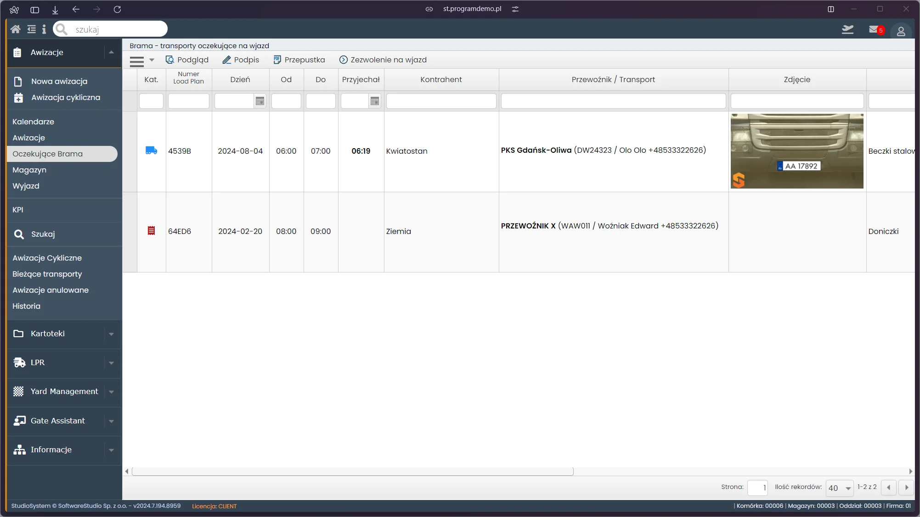Viewport: 920px width, 517px height.
Task: Collapse sidebar using the indent menu icon
Action: [x=31, y=29]
